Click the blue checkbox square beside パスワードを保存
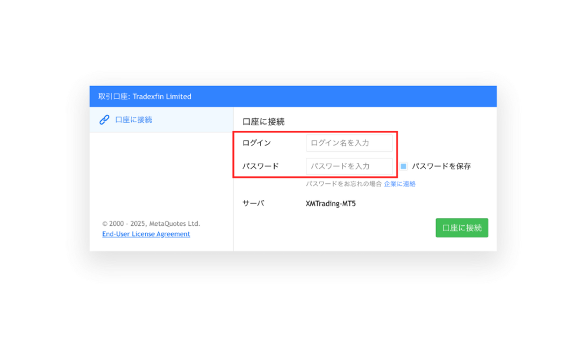Screen dimensions: 580x338 click(x=402, y=166)
